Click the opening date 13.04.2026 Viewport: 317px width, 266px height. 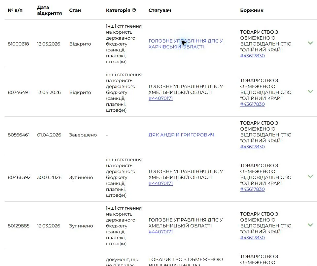[x=49, y=92]
